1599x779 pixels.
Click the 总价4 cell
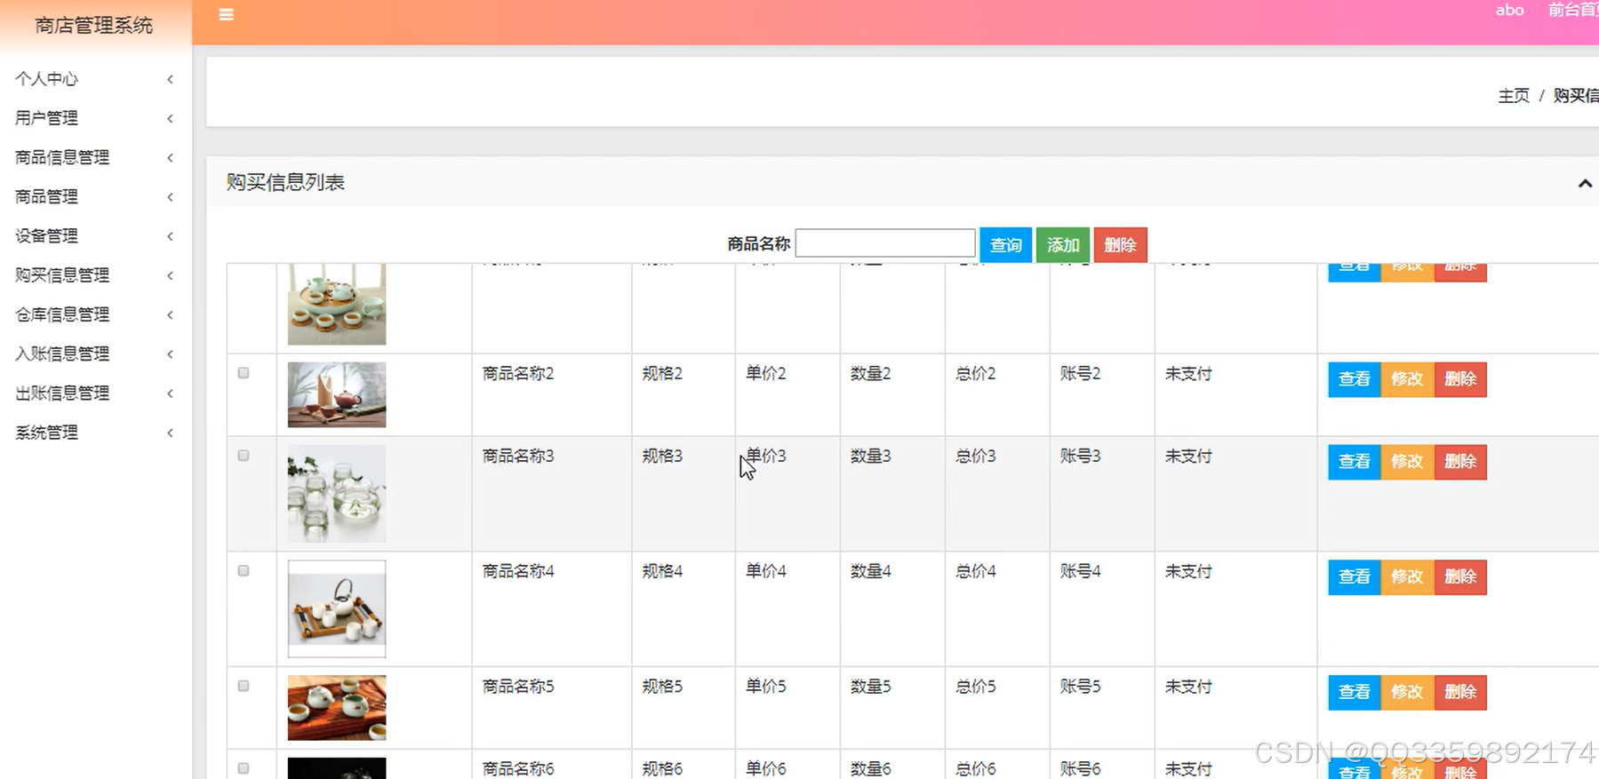tap(976, 571)
